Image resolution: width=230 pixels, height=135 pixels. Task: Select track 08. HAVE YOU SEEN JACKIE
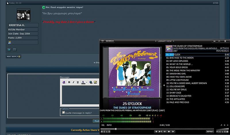point(198,77)
